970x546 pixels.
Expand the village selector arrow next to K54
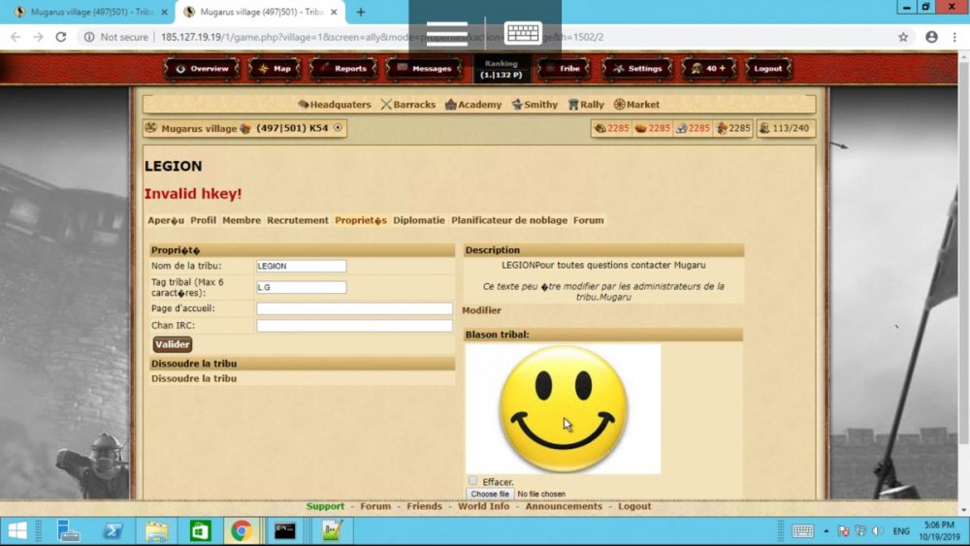pyautogui.click(x=338, y=128)
